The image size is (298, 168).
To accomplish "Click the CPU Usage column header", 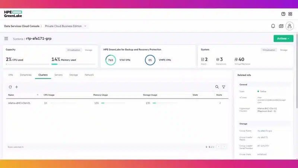I will click(x=49, y=95).
